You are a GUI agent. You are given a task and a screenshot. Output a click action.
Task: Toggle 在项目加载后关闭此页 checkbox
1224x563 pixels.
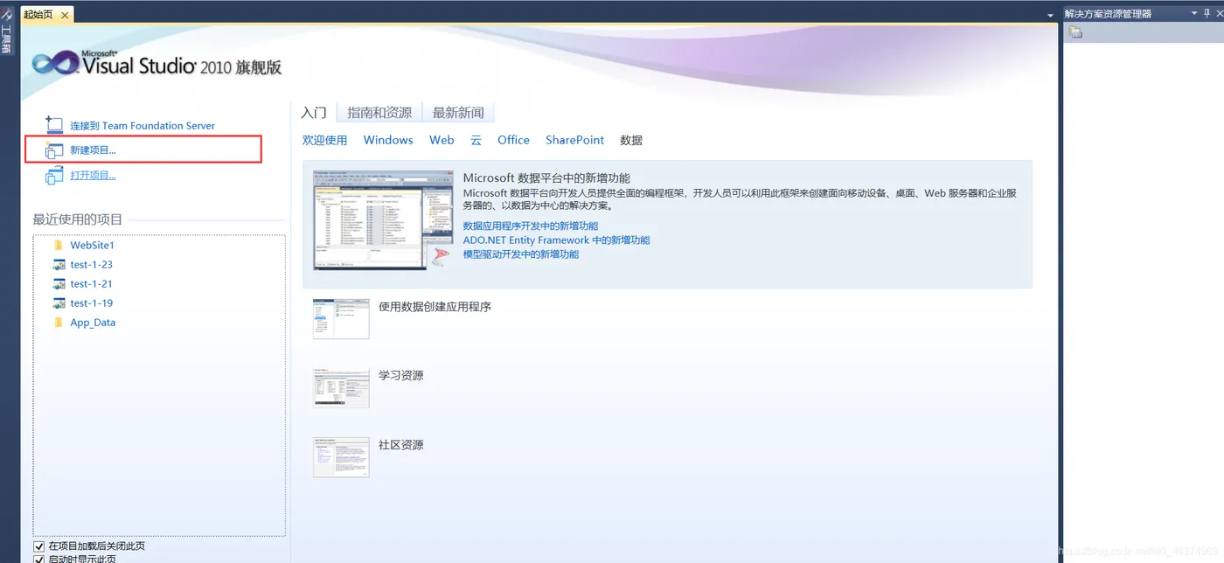(38, 546)
